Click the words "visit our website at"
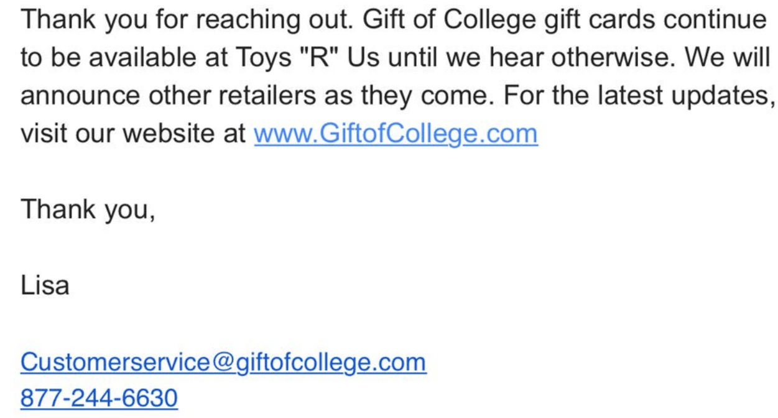Viewport: 778px width, 418px height. (134, 134)
